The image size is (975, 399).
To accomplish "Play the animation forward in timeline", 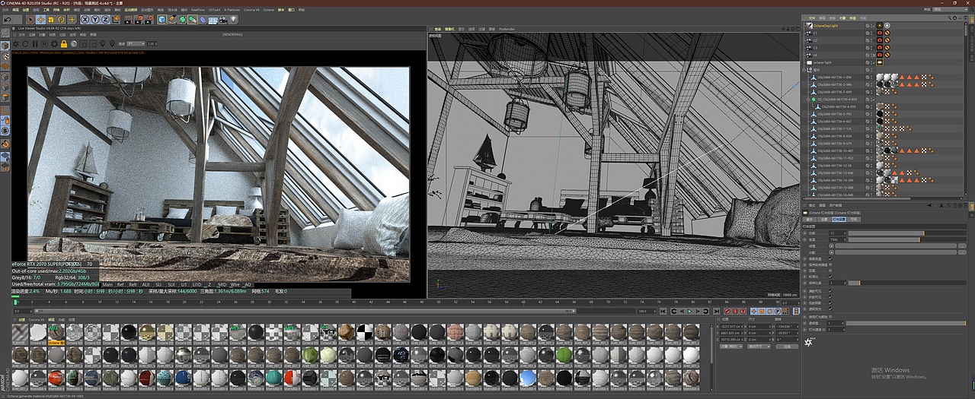I will coord(689,311).
